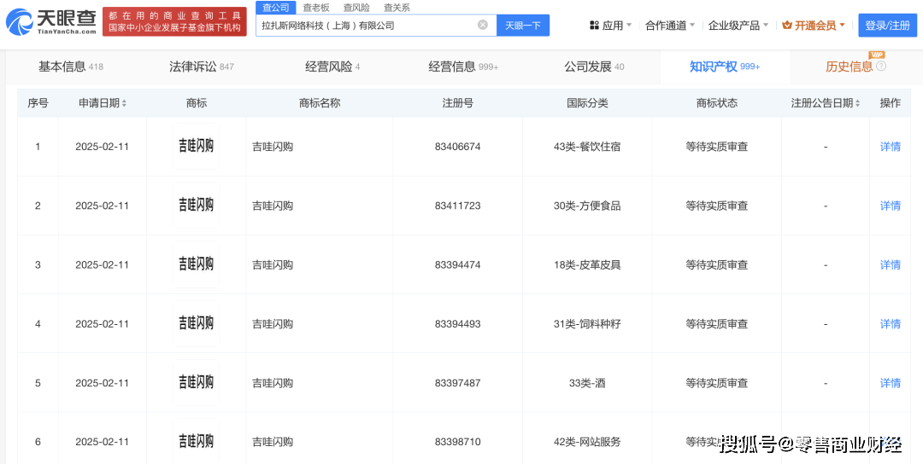923x464 pixels.
Task: Open the 基本信息 tab
Action: (x=71, y=67)
